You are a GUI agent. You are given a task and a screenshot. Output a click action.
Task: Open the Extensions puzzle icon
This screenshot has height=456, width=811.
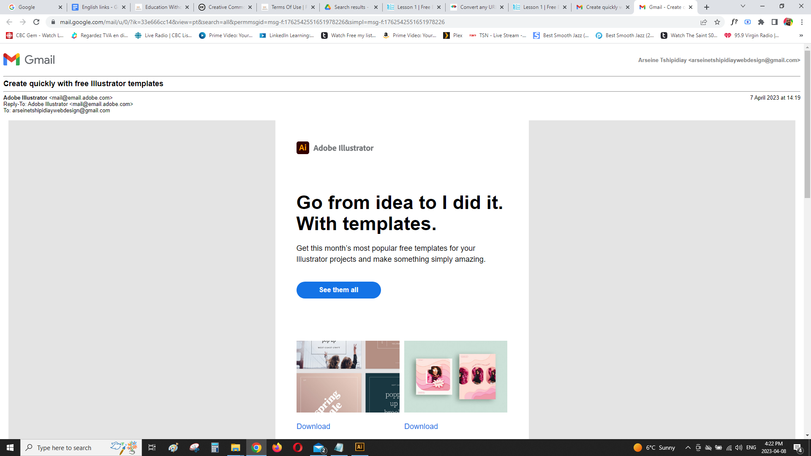(x=761, y=22)
